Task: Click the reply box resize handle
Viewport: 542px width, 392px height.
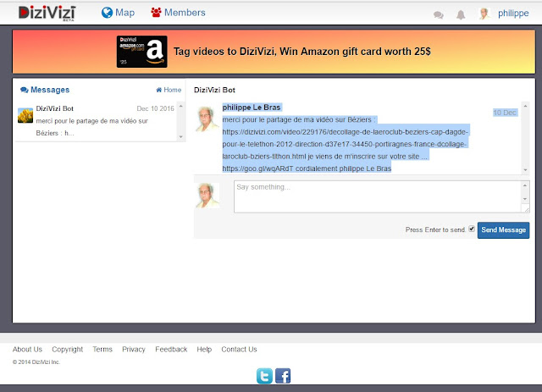Action: coord(525,208)
